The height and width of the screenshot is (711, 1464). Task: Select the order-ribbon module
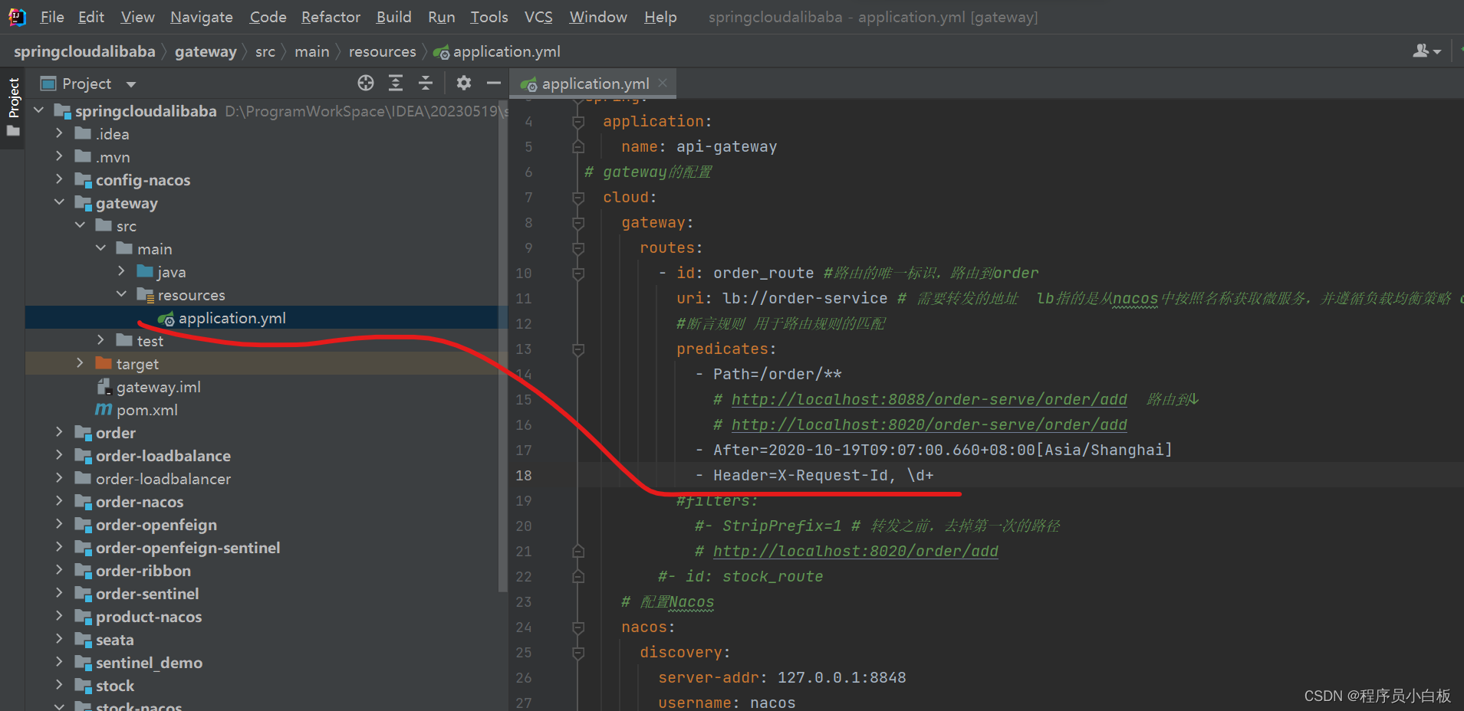(x=143, y=571)
